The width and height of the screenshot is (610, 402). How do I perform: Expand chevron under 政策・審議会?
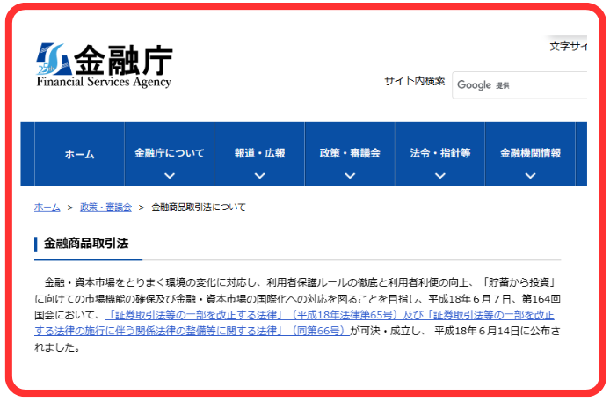coord(350,176)
